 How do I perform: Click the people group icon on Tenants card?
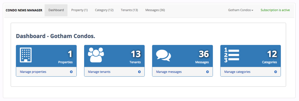click(96, 55)
